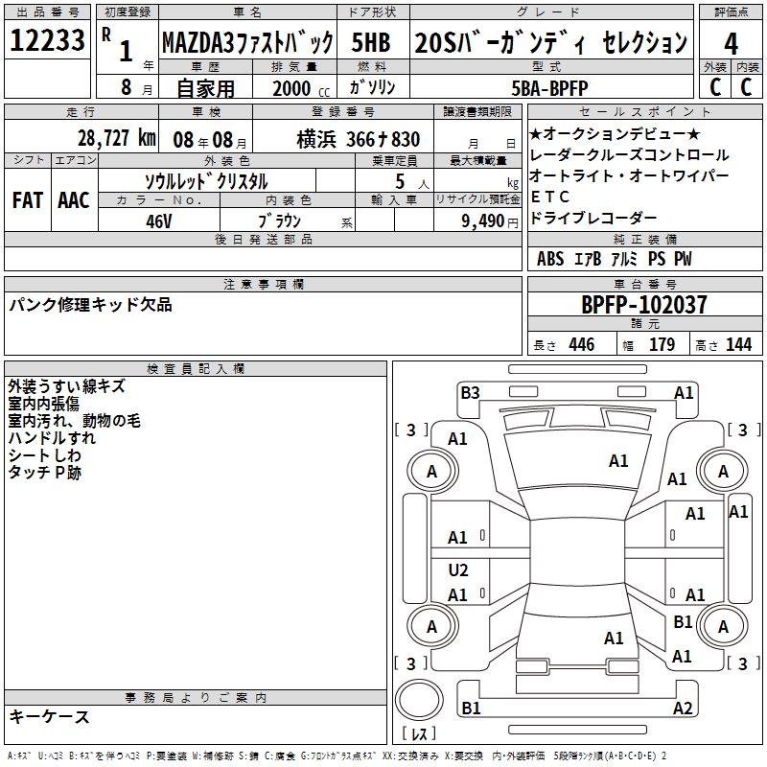Viewport: 767px width, 767px height.
Task: Click the オートライト・オートワイパー line
Action: click(x=629, y=175)
